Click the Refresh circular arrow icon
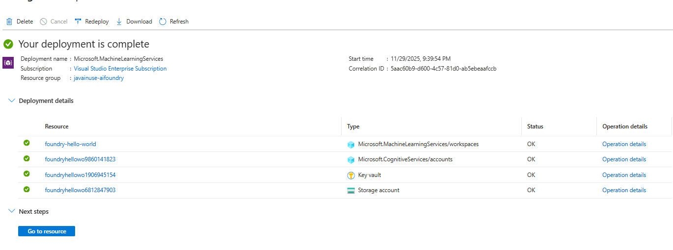 (163, 22)
